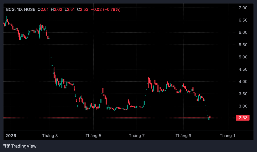Click the Tháng 3 time axis label

[x=50, y=136]
